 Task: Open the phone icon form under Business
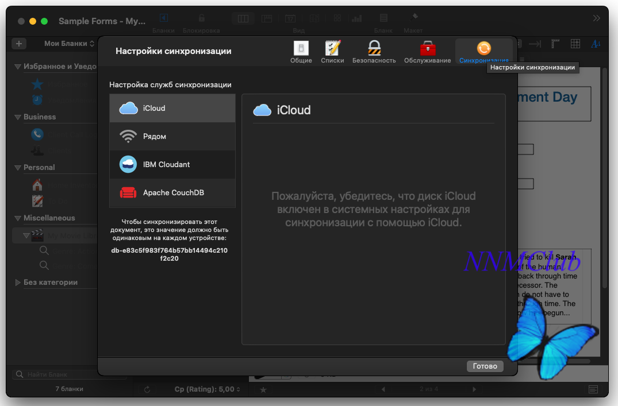pyautogui.click(x=37, y=134)
